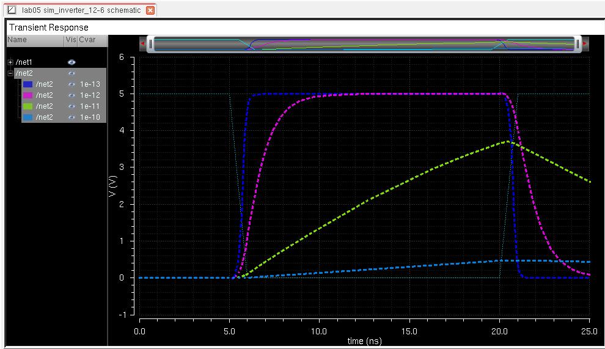Switch to the lab05 sim_inverter_12-6 schematic tab

click(x=79, y=10)
